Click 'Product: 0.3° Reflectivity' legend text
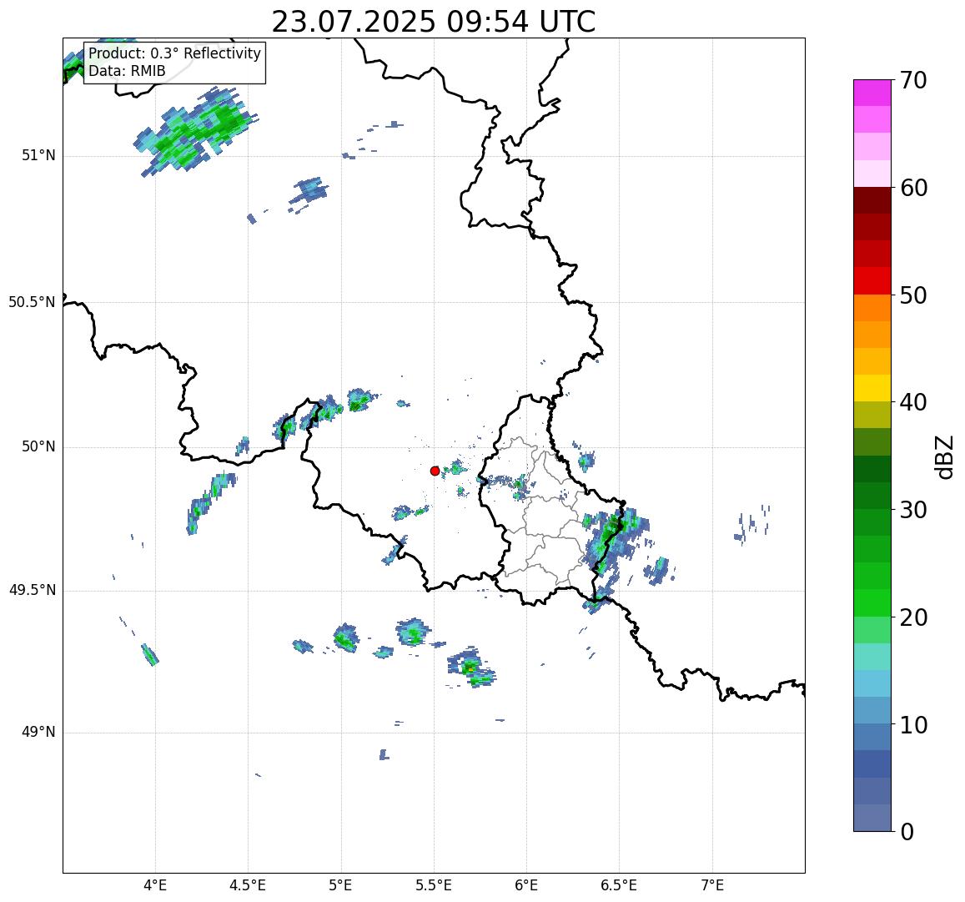 coord(175,53)
